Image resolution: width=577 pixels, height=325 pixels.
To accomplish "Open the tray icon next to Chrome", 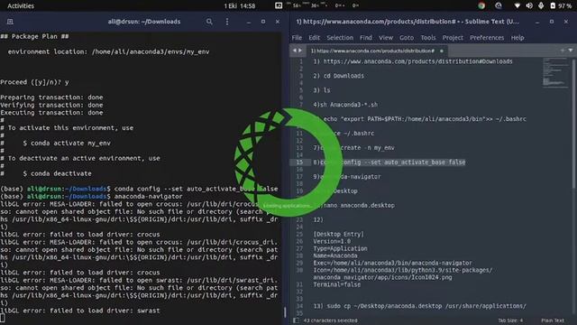I will click(x=499, y=5).
